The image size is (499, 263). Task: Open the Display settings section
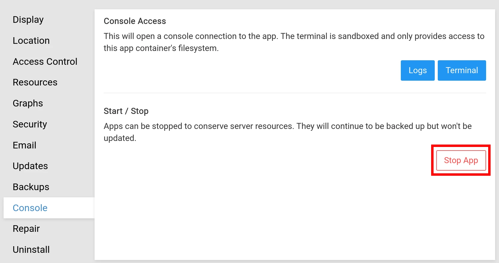coord(28,20)
